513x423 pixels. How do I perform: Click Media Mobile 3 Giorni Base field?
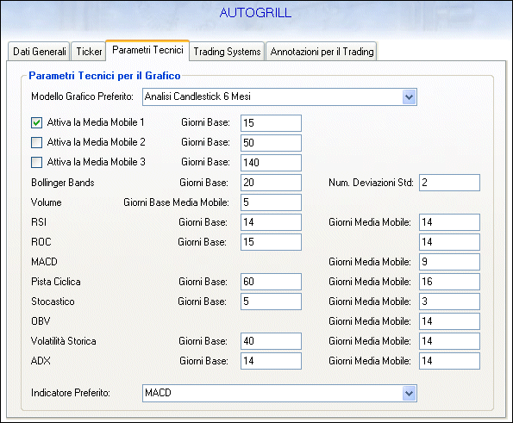point(271,163)
